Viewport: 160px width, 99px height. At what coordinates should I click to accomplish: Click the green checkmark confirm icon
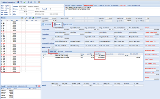(24, 2)
